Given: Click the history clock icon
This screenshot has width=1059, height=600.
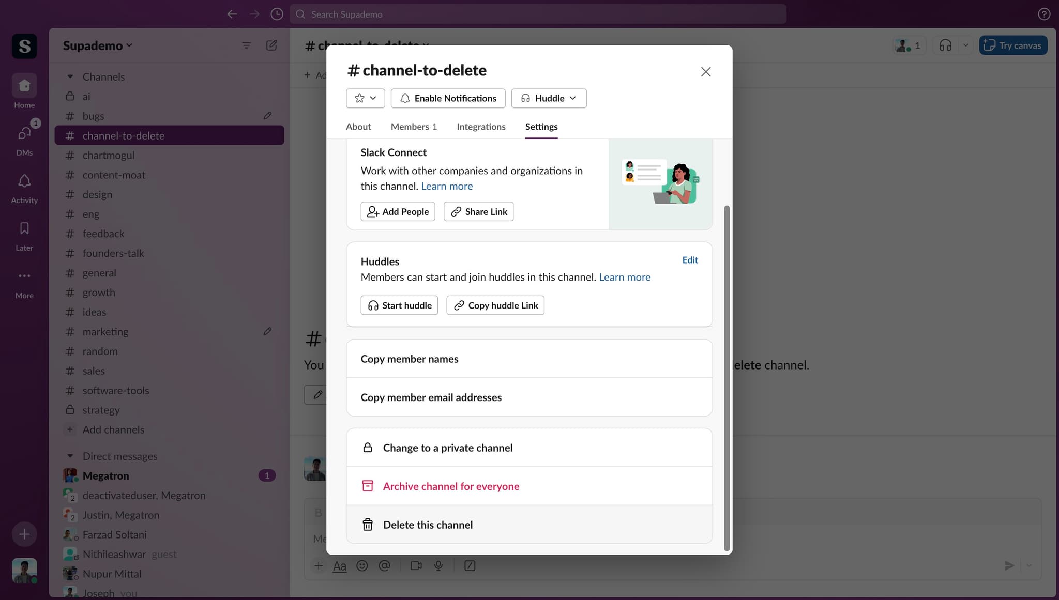Looking at the screenshot, I should click(277, 14).
